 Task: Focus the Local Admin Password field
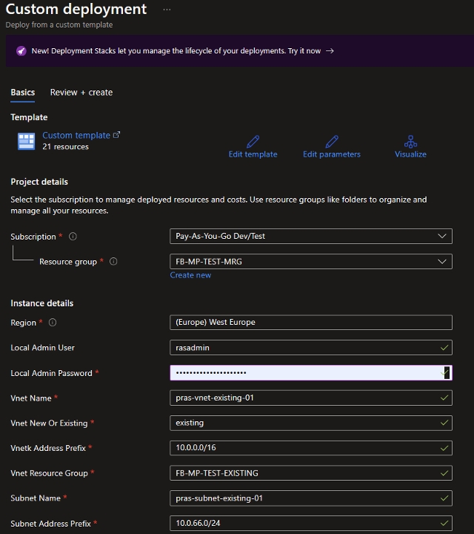click(x=304, y=373)
